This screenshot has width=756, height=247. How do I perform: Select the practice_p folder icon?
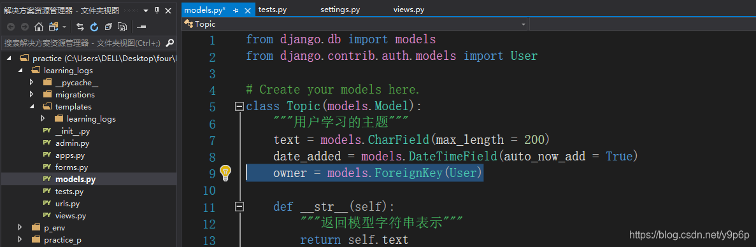click(36, 239)
